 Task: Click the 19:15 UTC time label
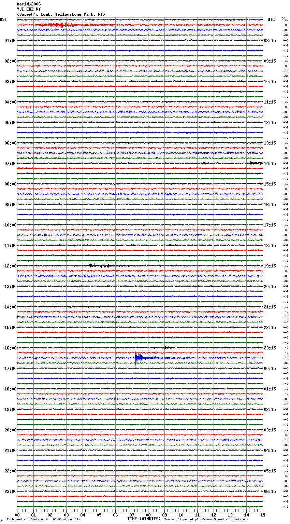click(270, 266)
